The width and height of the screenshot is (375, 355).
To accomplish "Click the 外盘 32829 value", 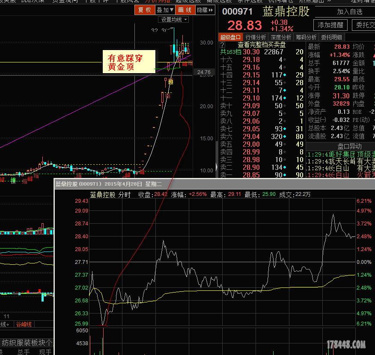I will coord(341,104).
